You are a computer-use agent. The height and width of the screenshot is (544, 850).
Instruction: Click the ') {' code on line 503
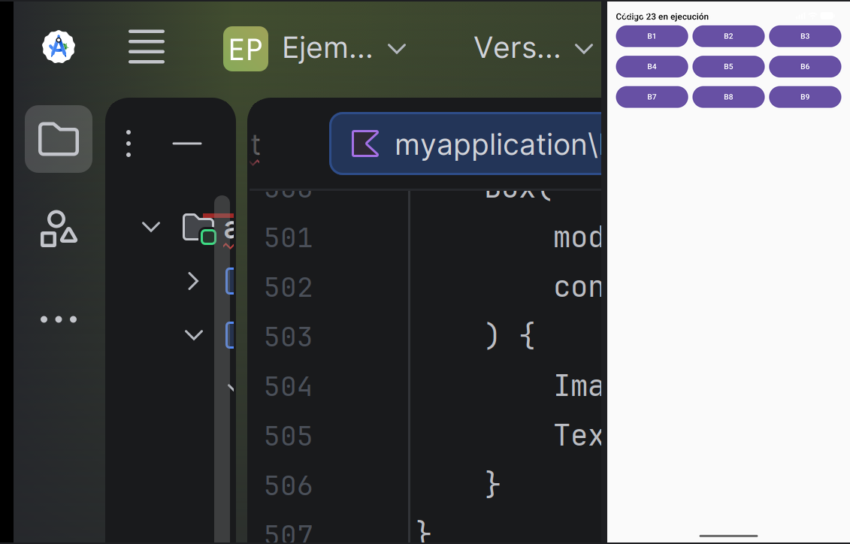point(510,337)
